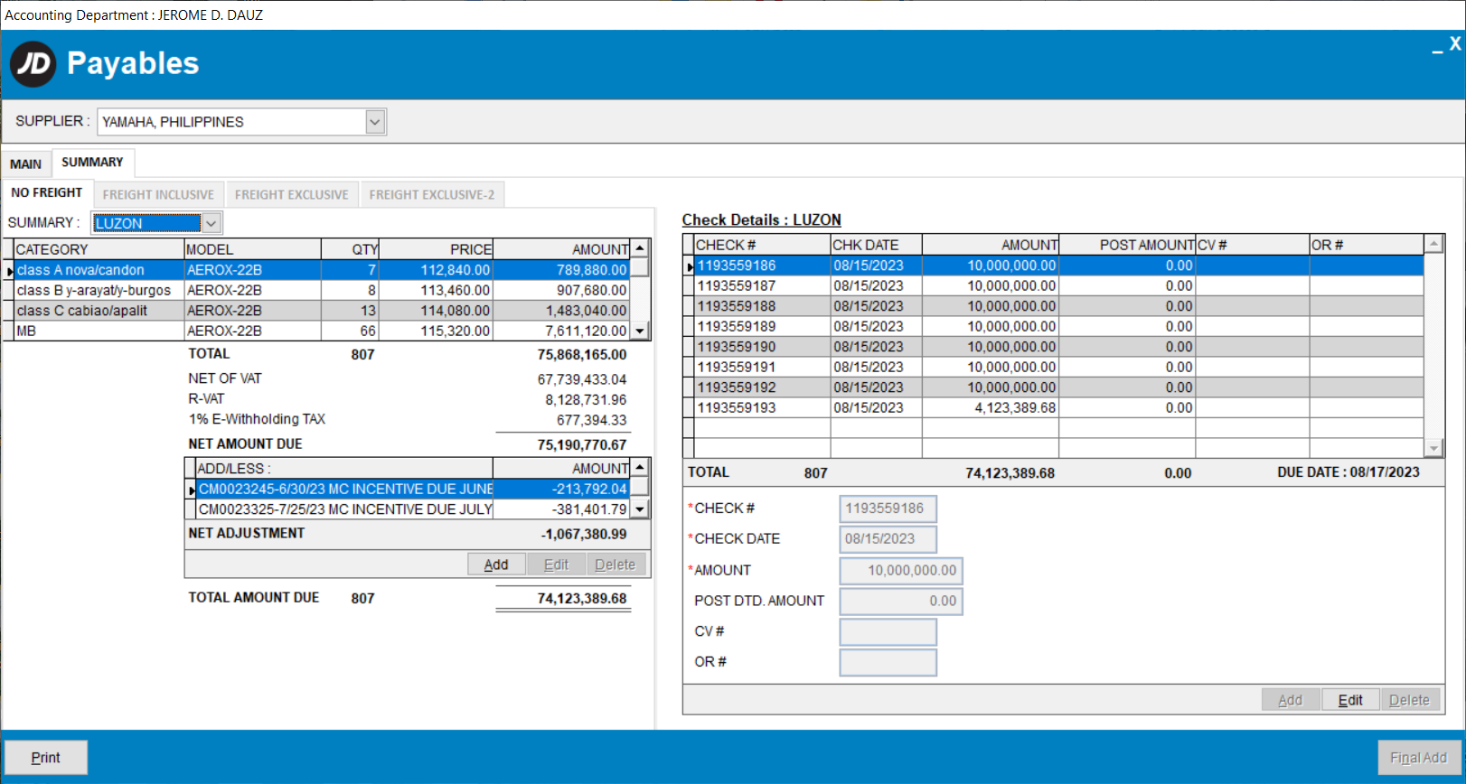1466x784 pixels.
Task: Click ADD/LESS grid scroll down arrow
Action: click(640, 509)
